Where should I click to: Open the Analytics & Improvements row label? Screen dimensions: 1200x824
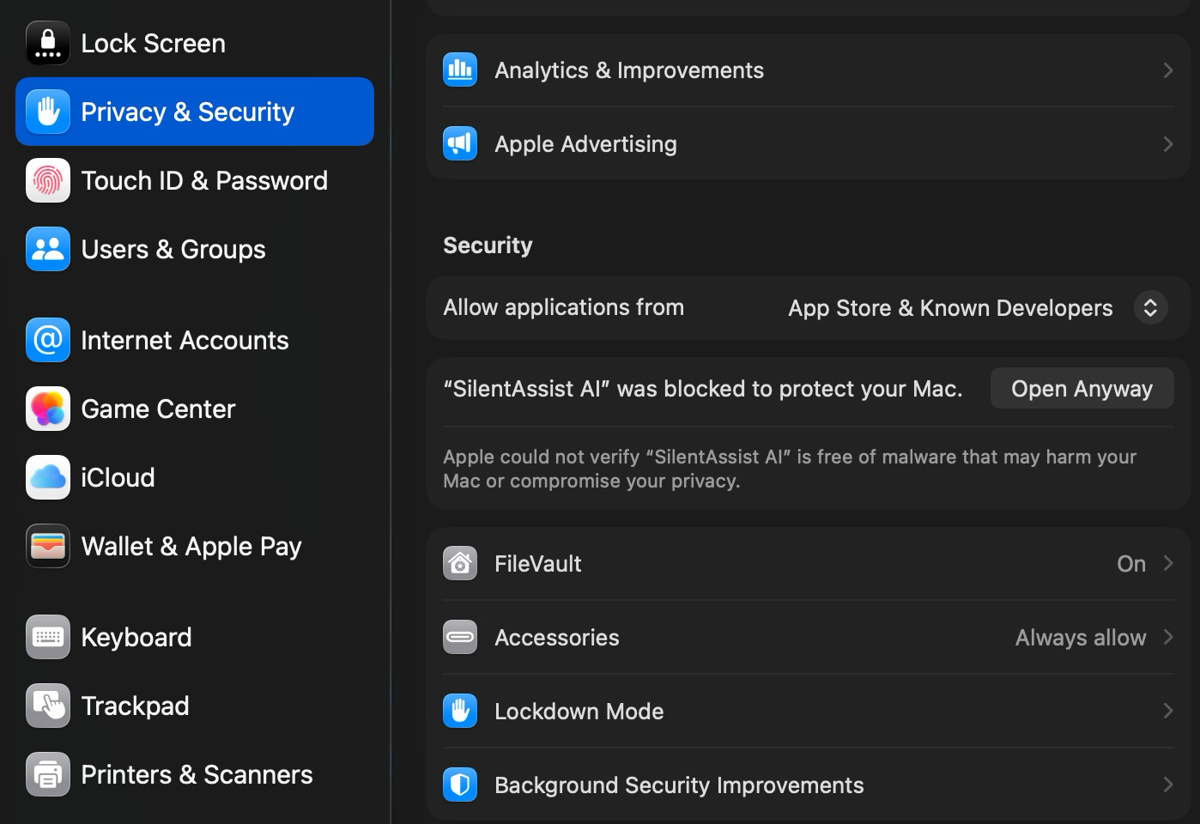pyautogui.click(x=629, y=70)
